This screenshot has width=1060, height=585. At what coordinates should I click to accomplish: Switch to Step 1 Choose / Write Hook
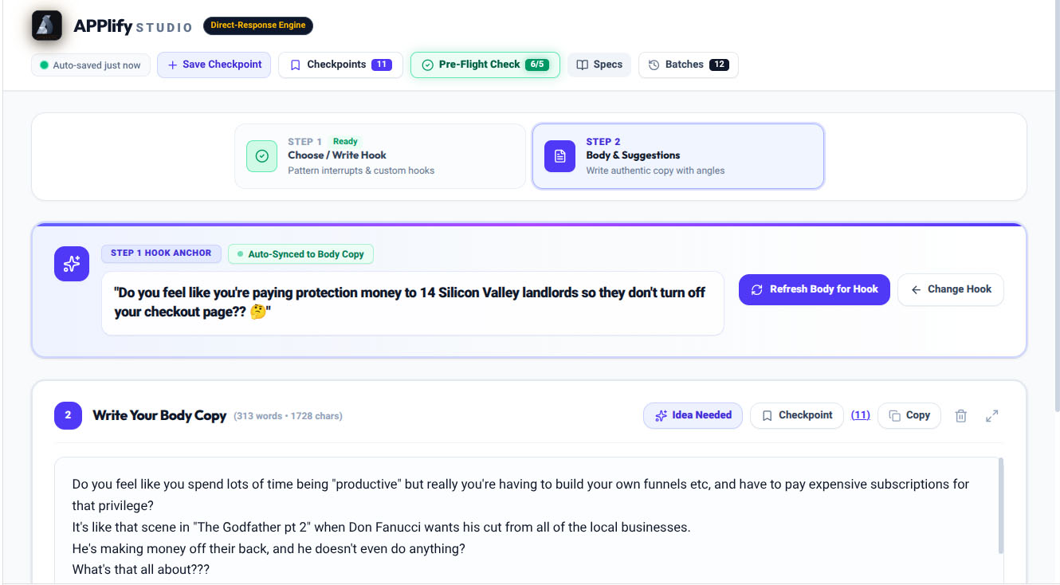click(x=380, y=156)
